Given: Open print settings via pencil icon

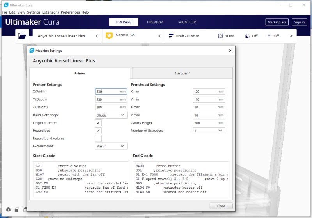Looking at the screenshot, I should pos(291,36).
